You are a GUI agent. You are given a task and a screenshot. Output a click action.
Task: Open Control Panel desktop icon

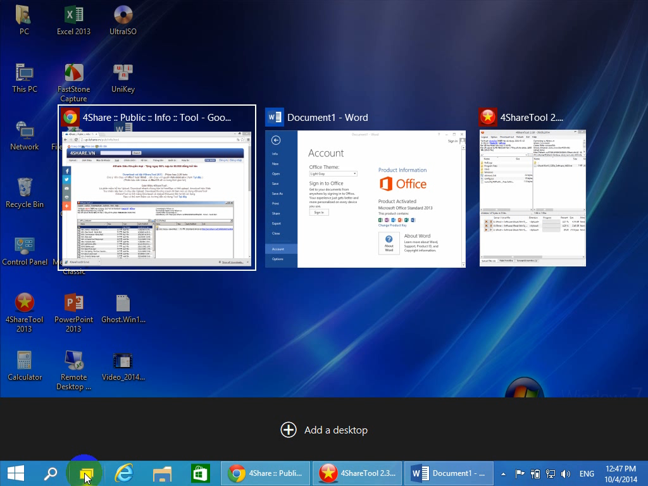click(x=25, y=251)
